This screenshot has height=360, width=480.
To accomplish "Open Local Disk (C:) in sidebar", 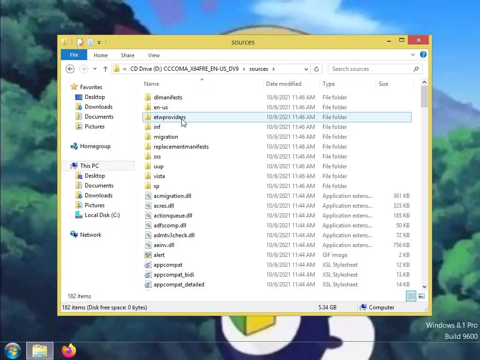I will point(102,215).
